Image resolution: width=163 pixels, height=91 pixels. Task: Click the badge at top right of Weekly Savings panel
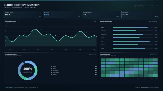pyautogui.click(x=154, y=54)
